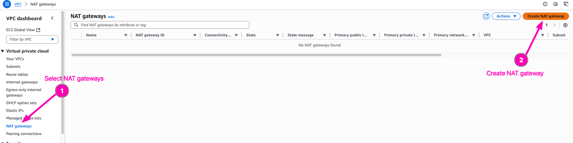573x143 pixels.
Task: Open the Actions dropdown
Action: point(506,16)
